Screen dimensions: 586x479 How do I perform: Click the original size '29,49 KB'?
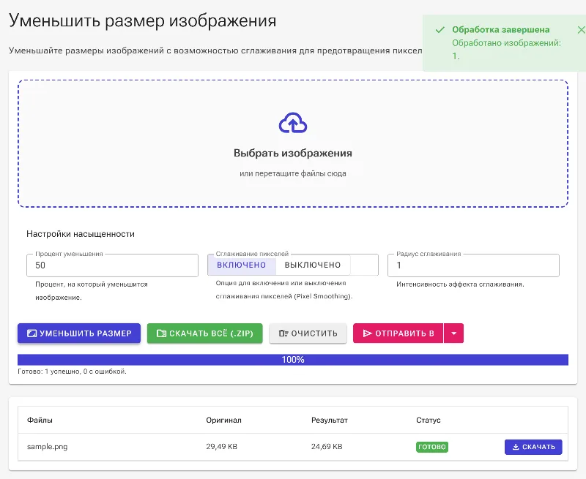(222, 447)
